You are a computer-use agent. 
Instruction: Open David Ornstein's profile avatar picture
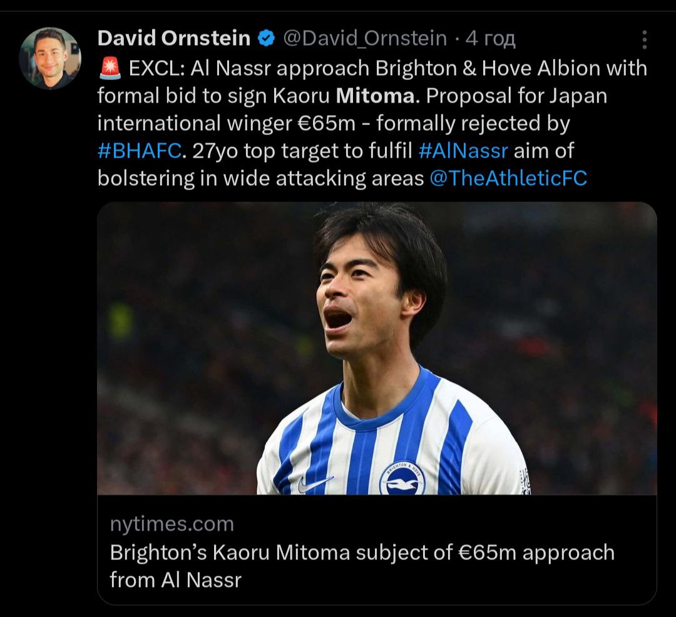click(50, 58)
